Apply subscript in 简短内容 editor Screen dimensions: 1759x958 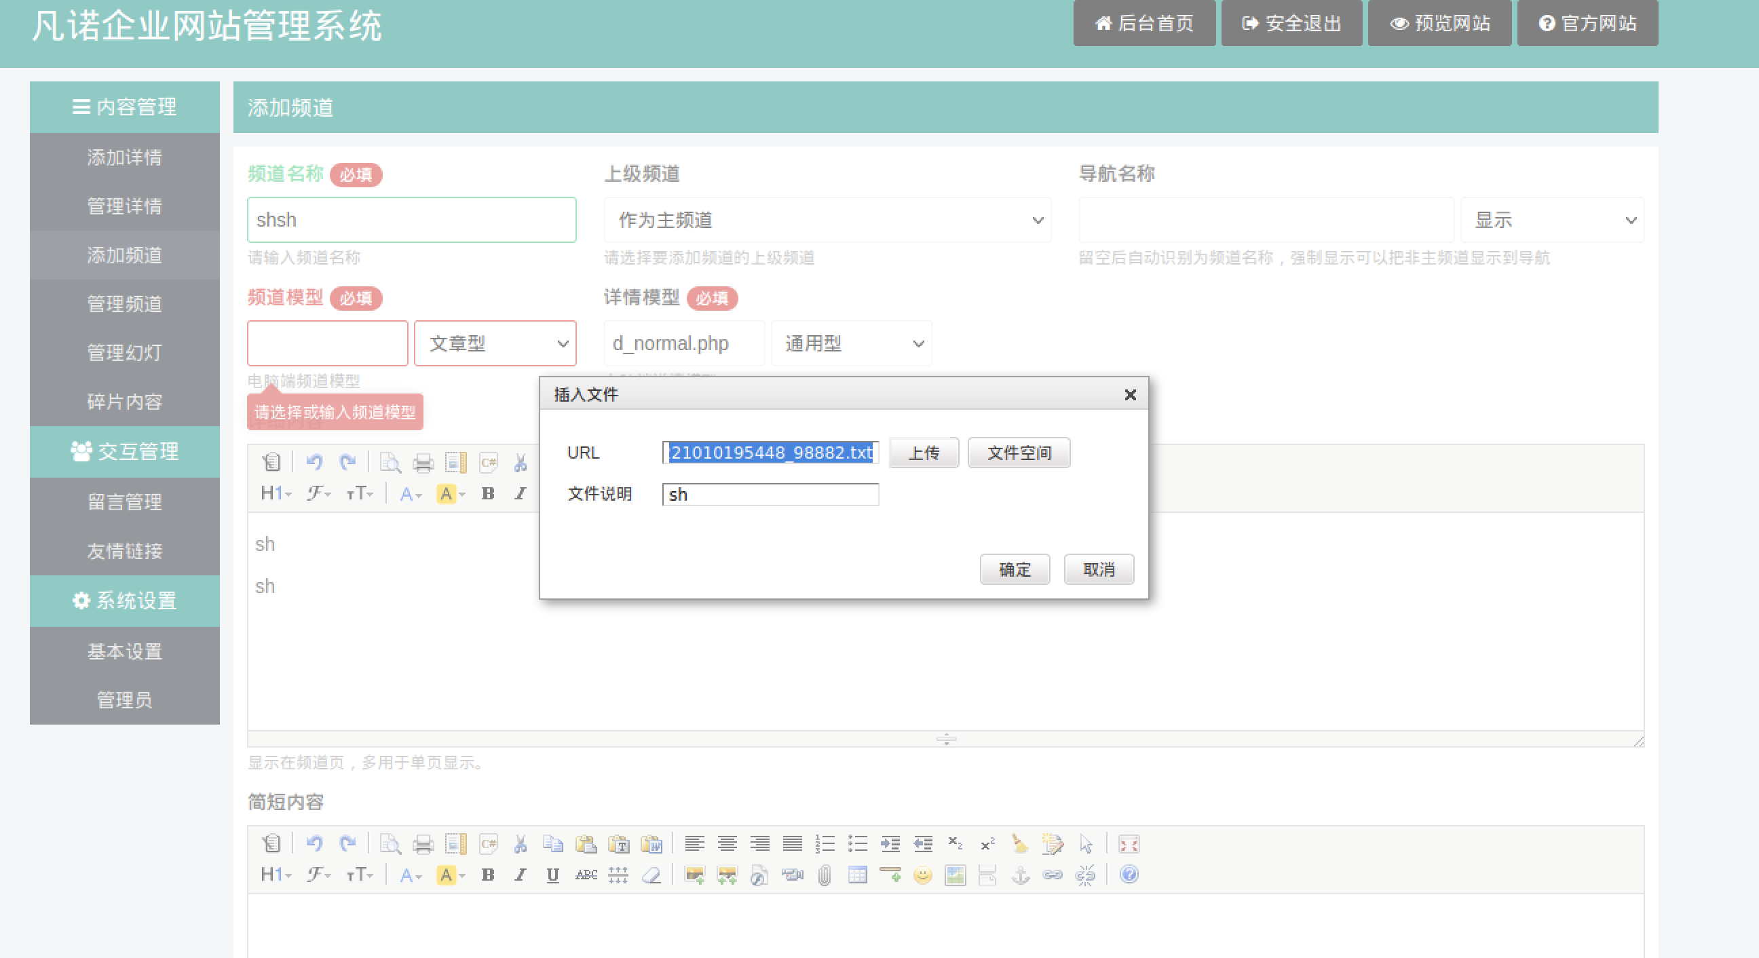coord(956,844)
